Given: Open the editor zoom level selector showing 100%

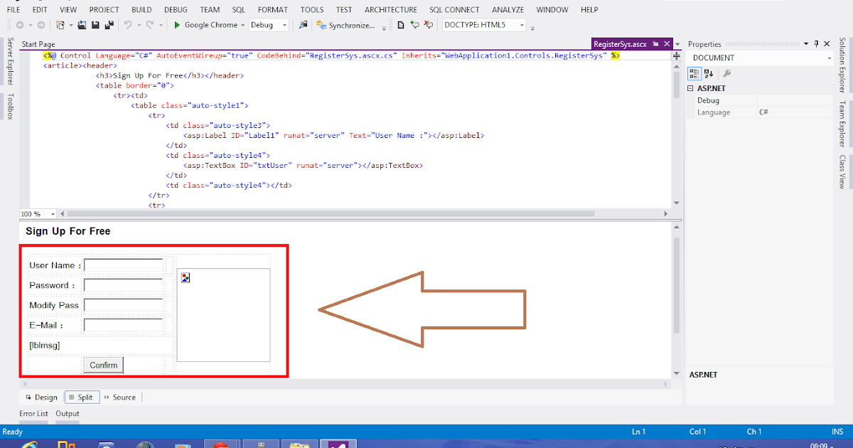Looking at the screenshot, I should pyautogui.click(x=37, y=213).
